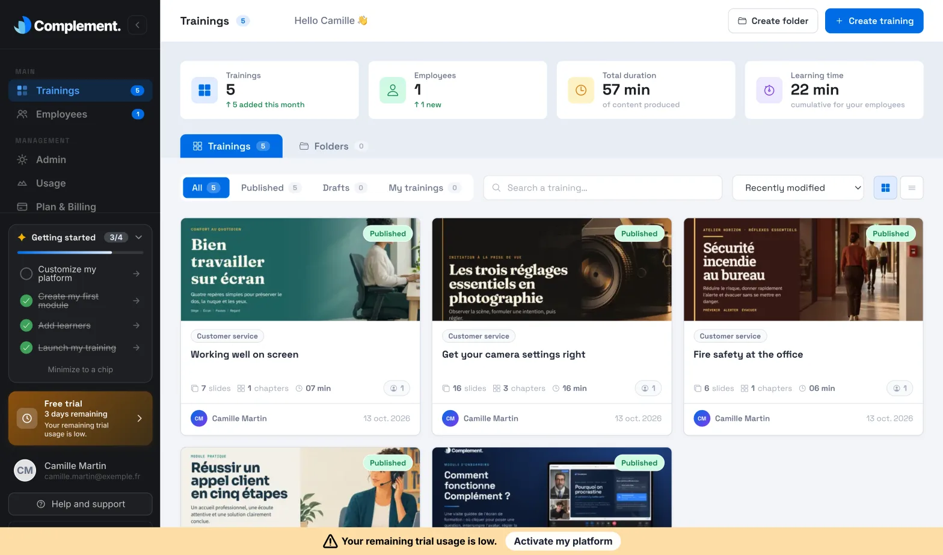Click Minimize to a chip
943x555 pixels.
81,370
